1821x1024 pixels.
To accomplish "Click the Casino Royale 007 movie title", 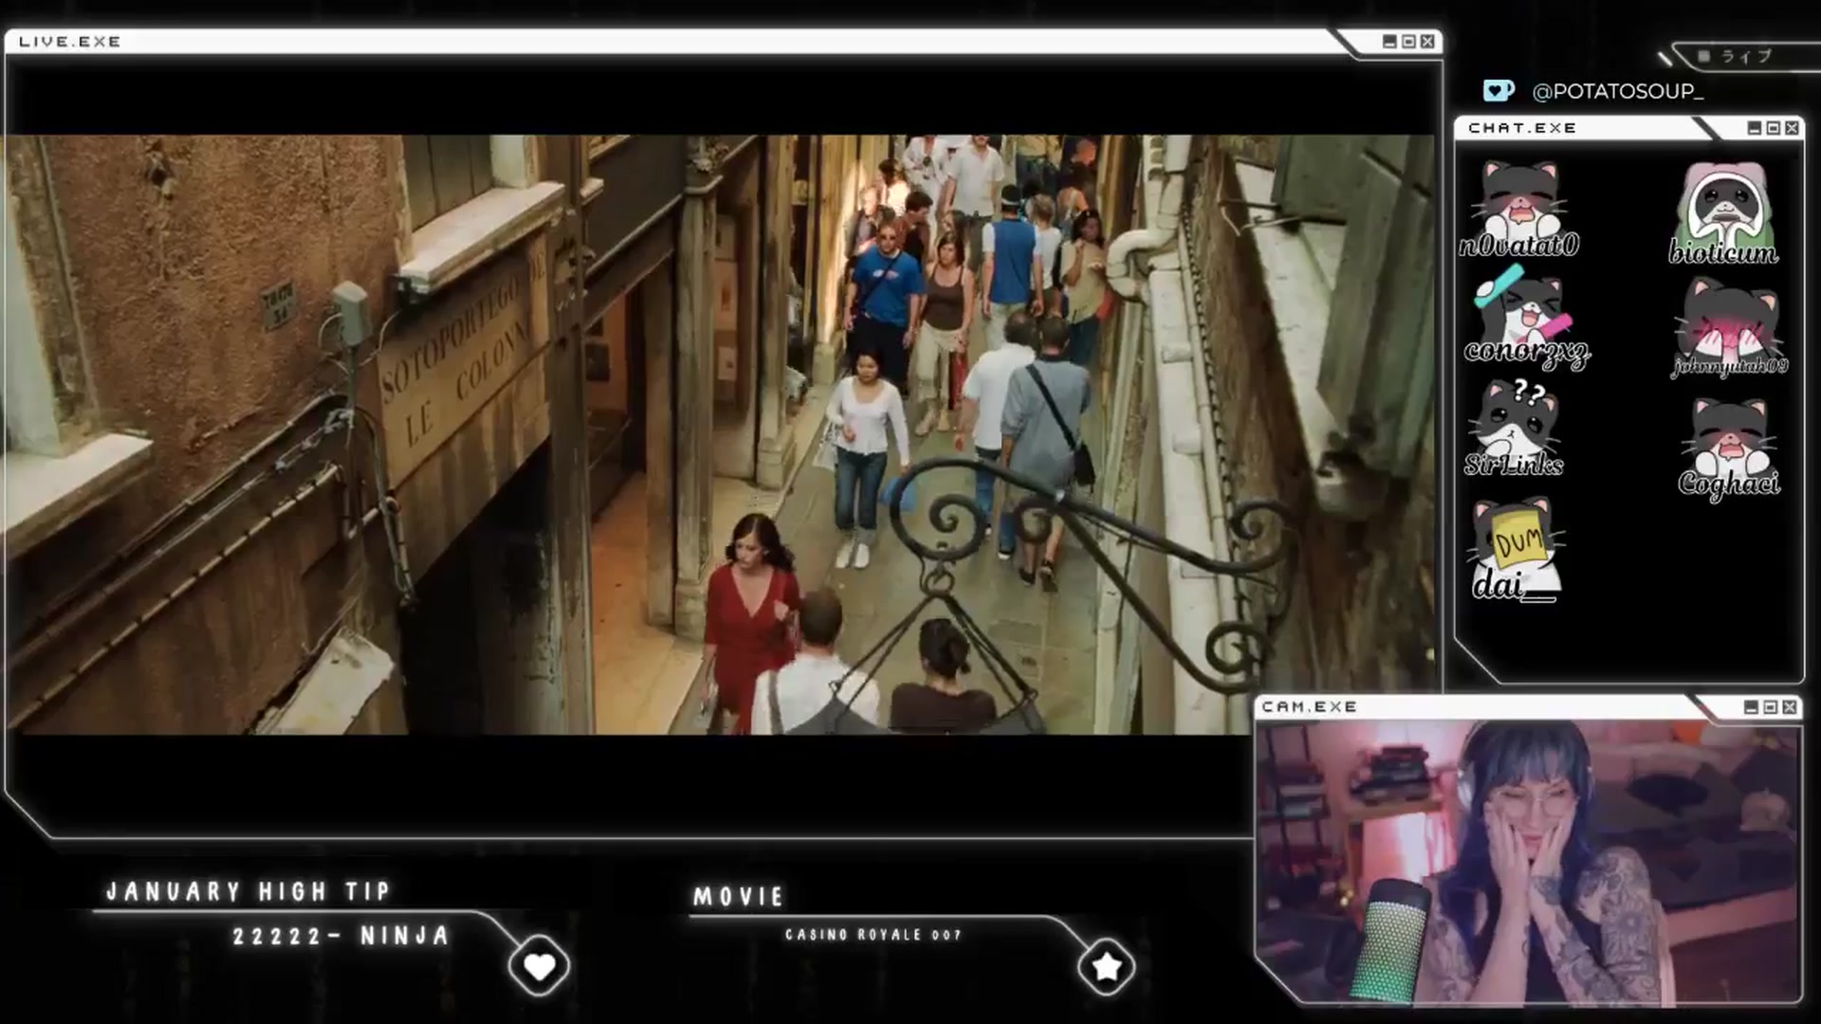I will click(874, 935).
